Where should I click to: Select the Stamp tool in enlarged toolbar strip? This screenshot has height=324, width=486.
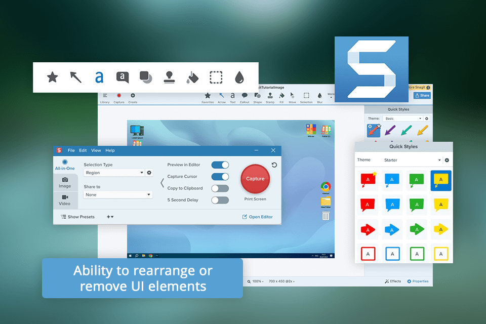(x=169, y=77)
